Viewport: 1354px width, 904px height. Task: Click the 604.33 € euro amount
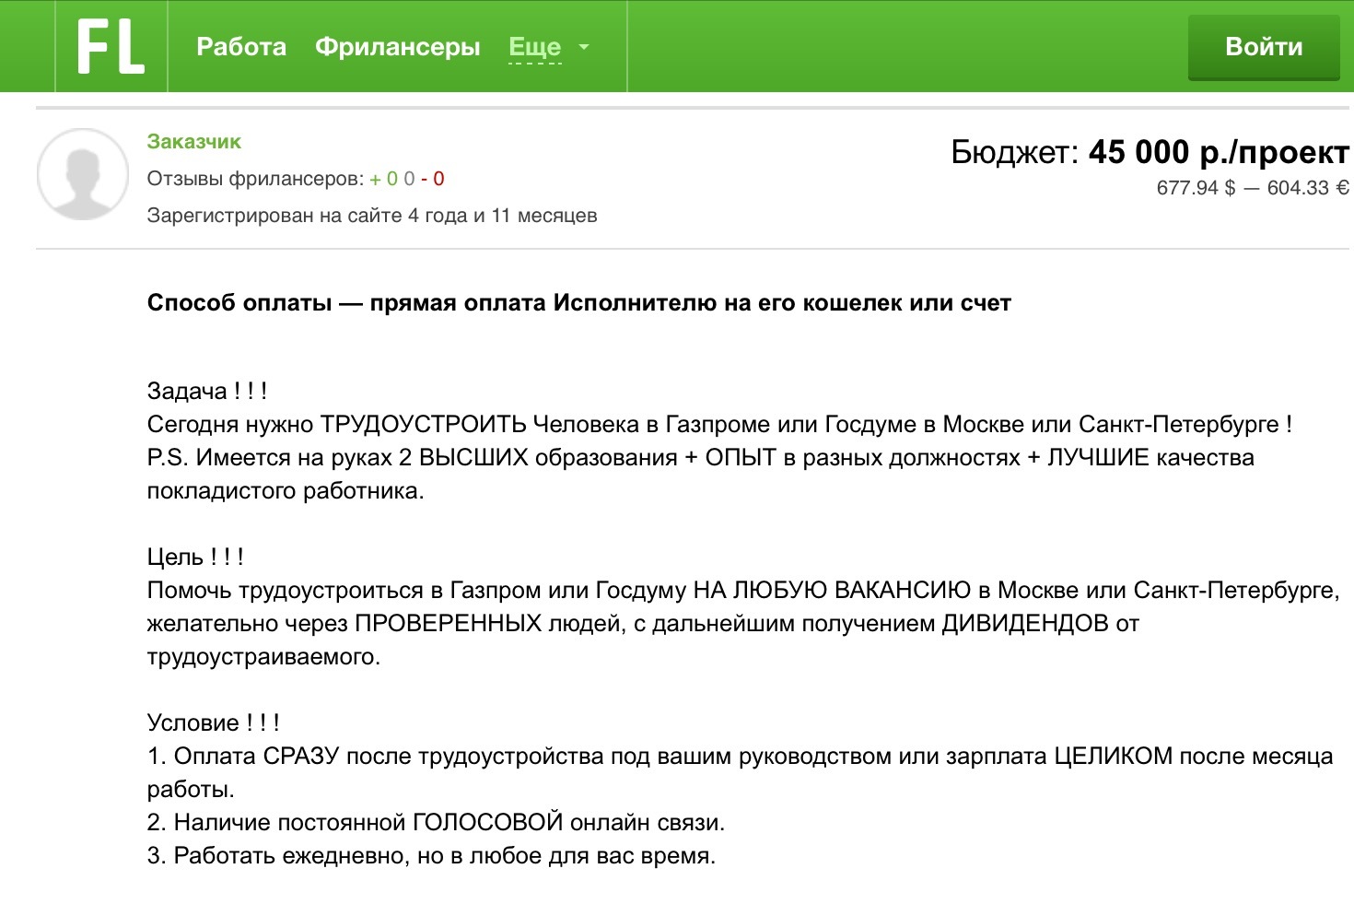click(1307, 188)
